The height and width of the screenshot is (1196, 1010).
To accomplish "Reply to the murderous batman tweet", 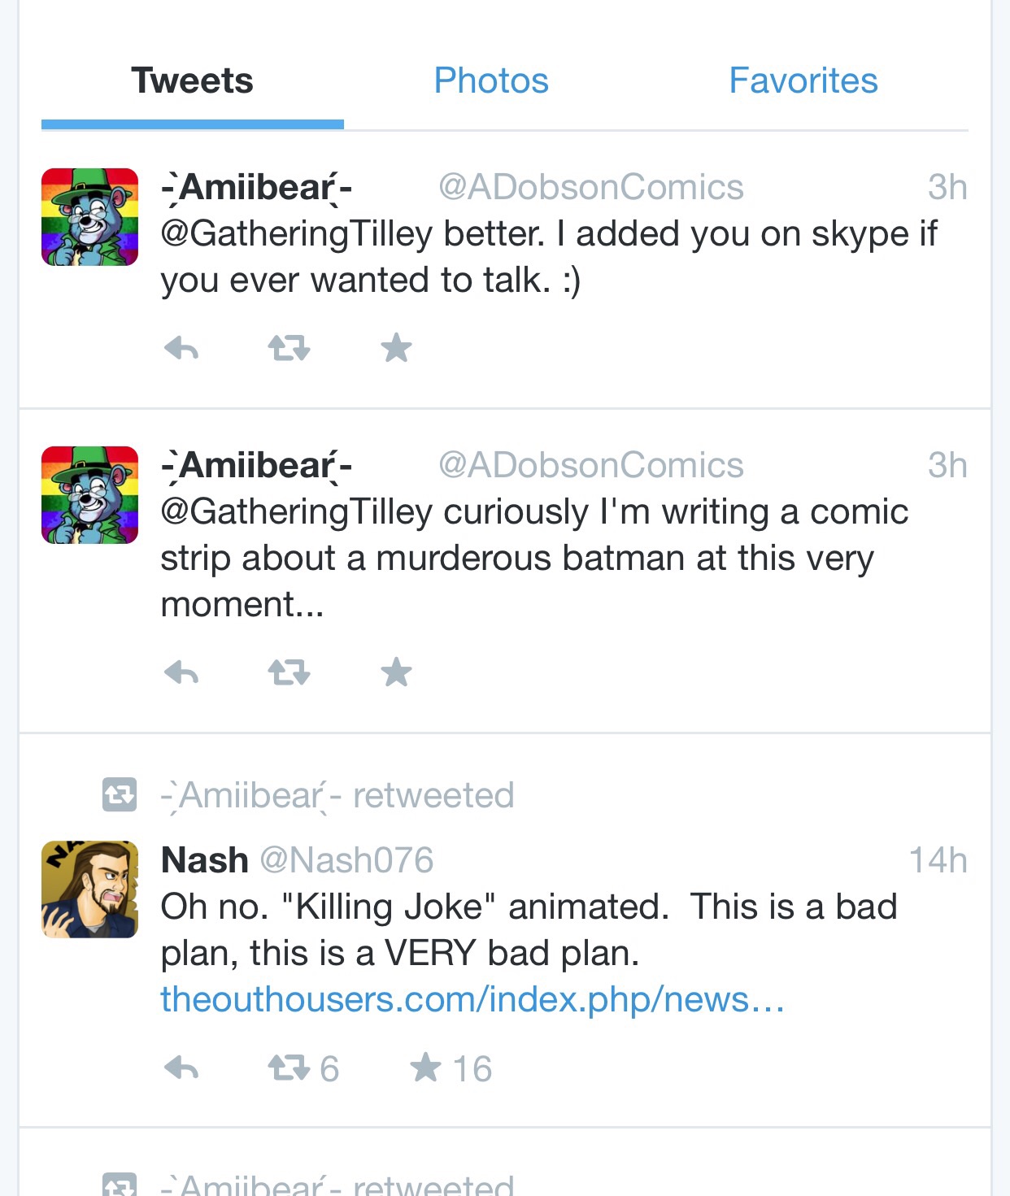I will (181, 673).
